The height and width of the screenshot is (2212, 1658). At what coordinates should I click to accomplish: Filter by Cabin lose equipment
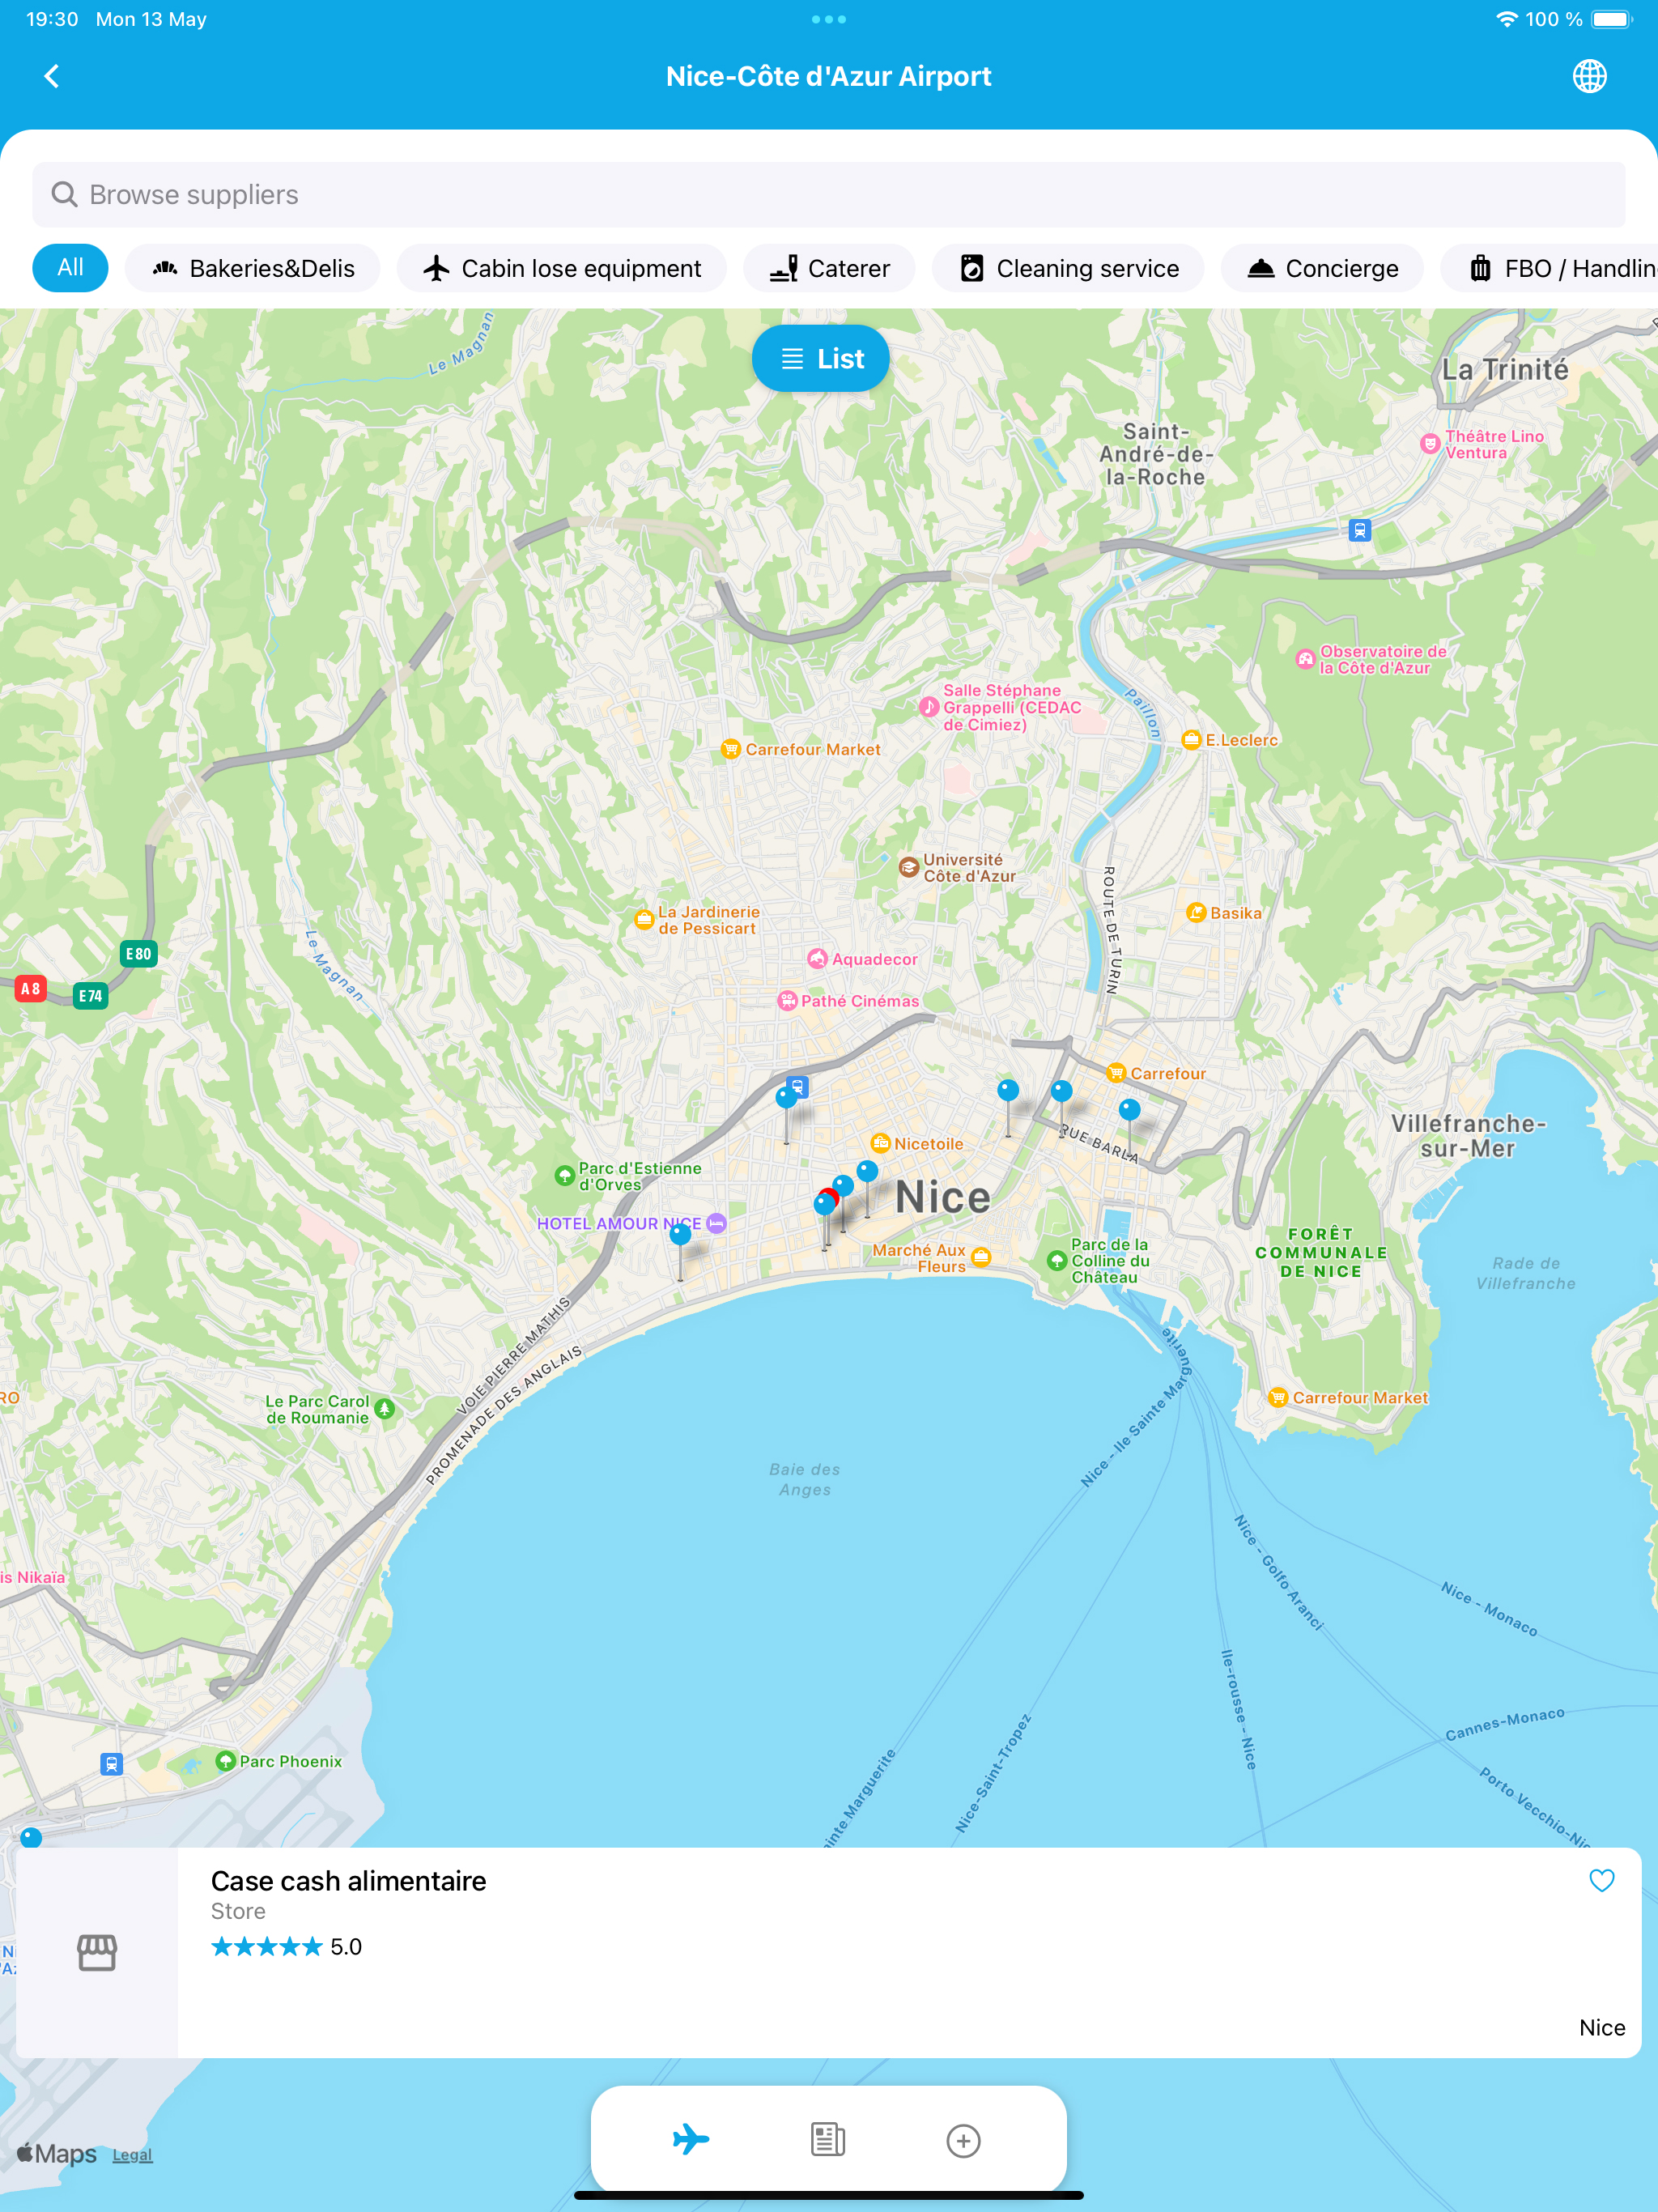pyautogui.click(x=561, y=268)
